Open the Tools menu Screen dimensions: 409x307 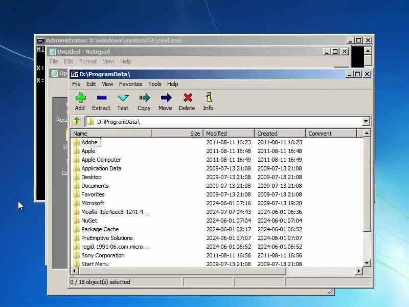155,84
